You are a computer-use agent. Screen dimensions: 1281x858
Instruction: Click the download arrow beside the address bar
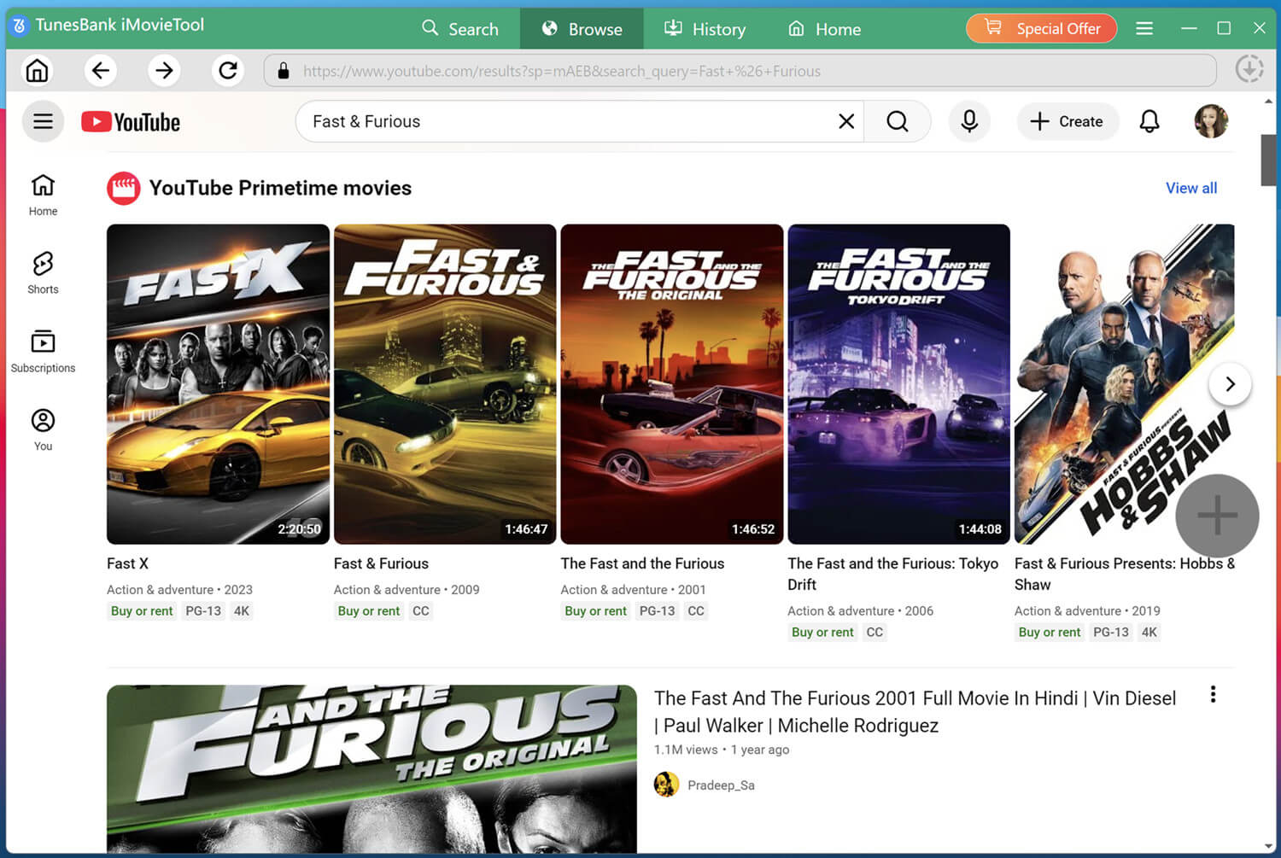(1249, 69)
